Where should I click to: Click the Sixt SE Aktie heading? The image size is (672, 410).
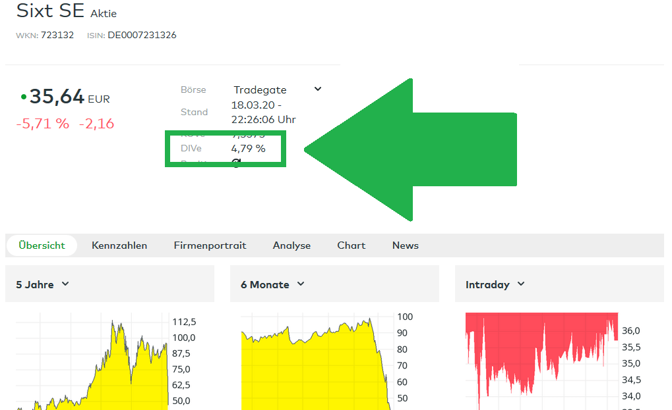pyautogui.click(x=67, y=11)
